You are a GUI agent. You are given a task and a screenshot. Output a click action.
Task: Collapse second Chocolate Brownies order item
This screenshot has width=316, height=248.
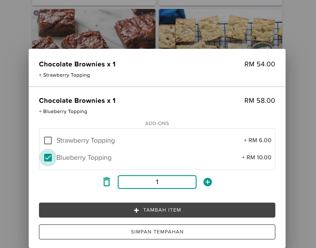(x=77, y=101)
